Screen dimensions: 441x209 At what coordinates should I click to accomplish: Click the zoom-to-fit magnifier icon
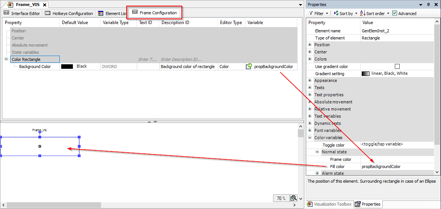pos(293,198)
